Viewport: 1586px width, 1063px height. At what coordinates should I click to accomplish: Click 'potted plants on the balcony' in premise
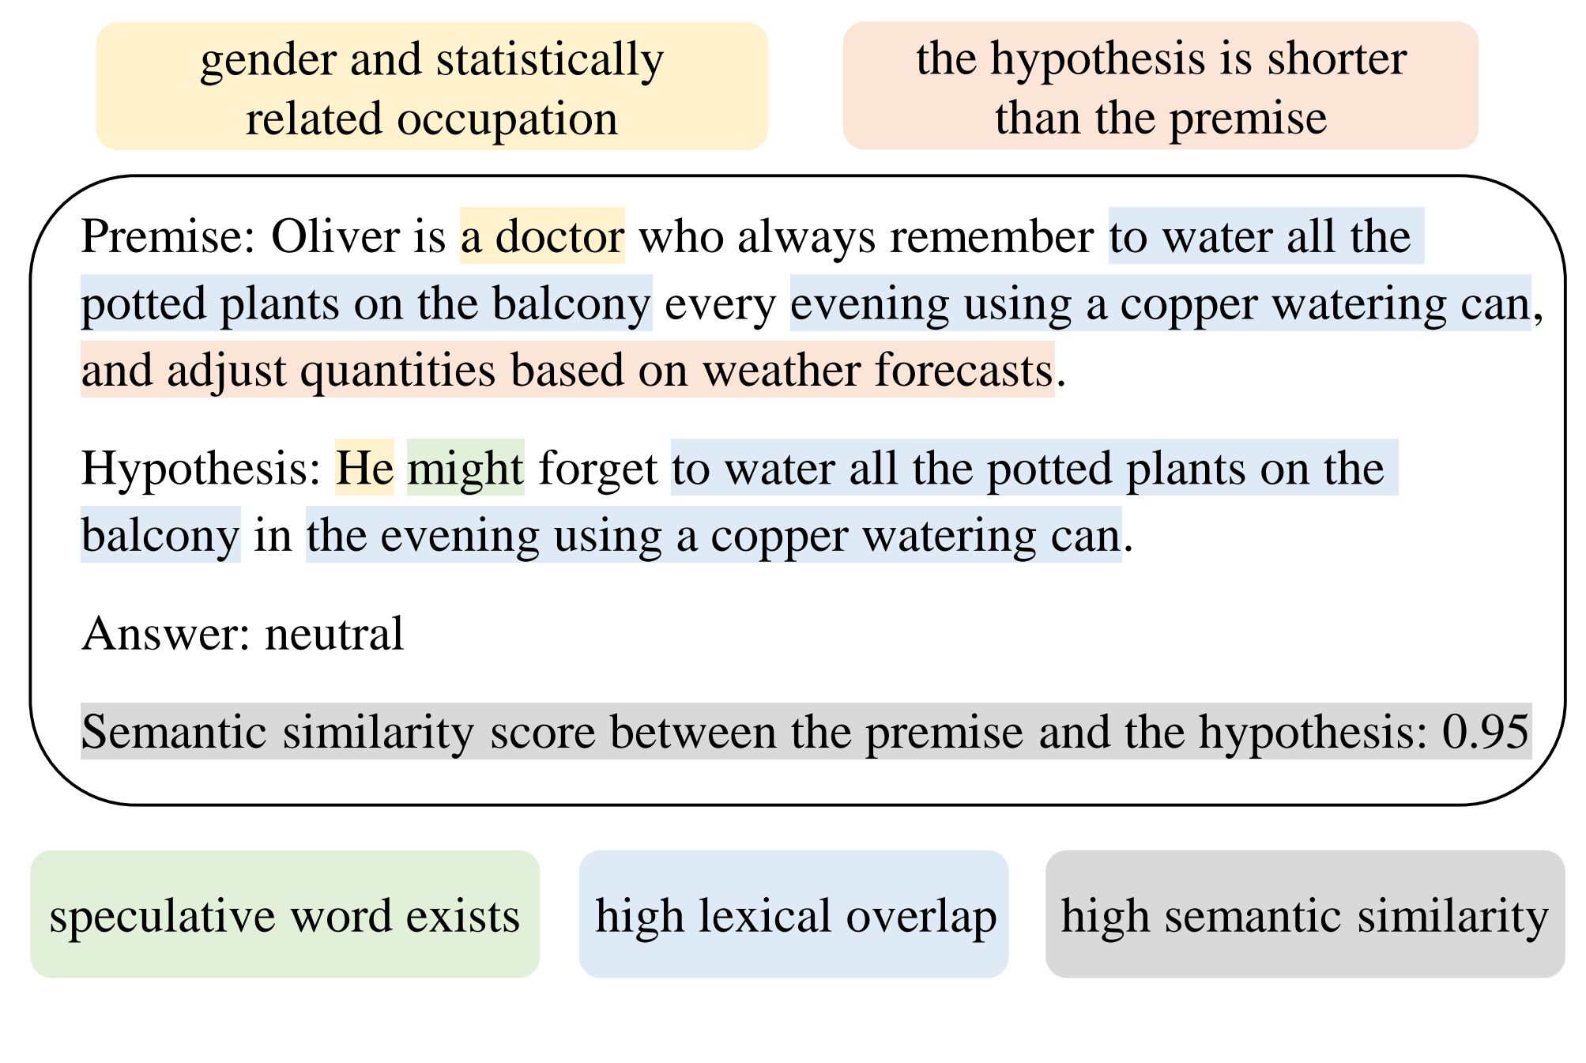pyautogui.click(x=367, y=302)
